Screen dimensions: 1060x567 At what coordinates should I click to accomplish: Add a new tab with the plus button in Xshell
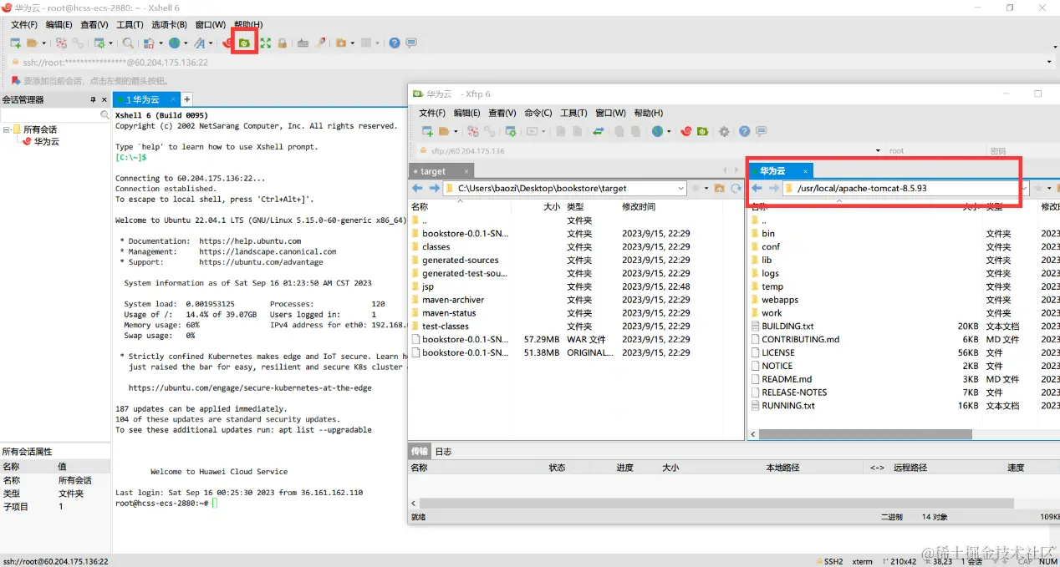187,99
